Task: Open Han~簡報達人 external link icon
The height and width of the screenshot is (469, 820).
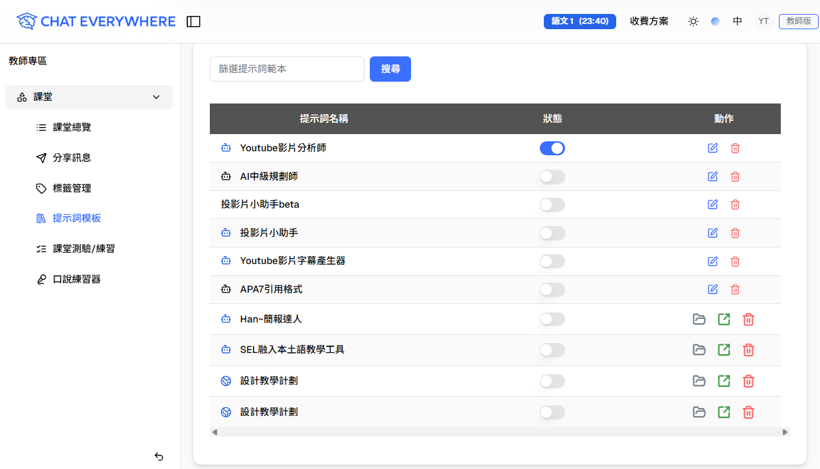Action: click(x=724, y=319)
